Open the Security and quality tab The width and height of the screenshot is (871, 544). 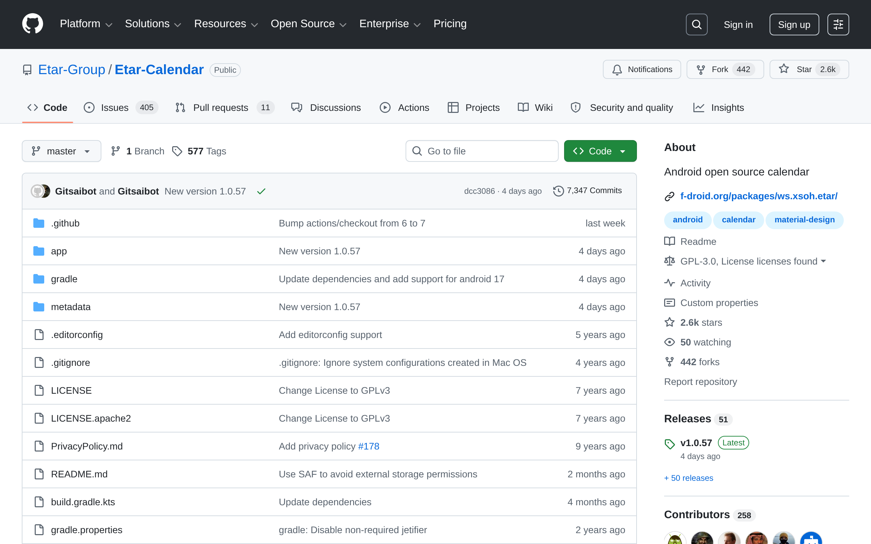pyautogui.click(x=622, y=107)
